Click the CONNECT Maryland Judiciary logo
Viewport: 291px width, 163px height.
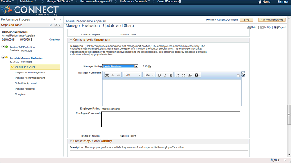(x=30, y=10)
